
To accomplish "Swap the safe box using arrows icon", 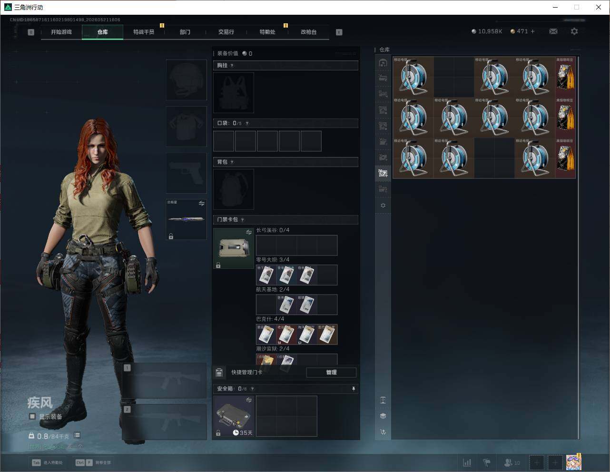I will click(249, 400).
